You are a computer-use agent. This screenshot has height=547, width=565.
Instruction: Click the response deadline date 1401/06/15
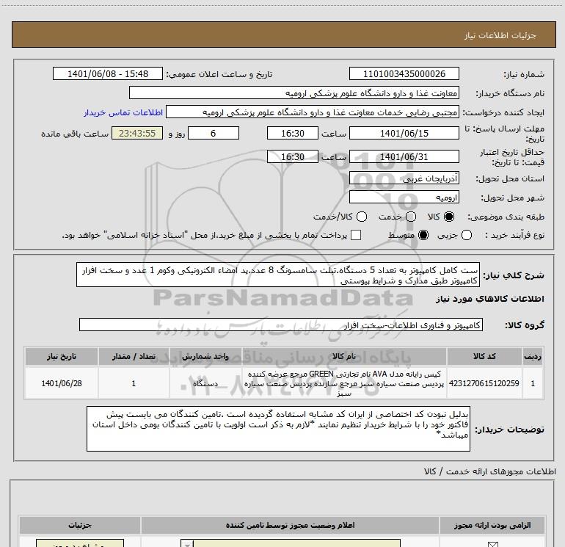pyautogui.click(x=404, y=133)
